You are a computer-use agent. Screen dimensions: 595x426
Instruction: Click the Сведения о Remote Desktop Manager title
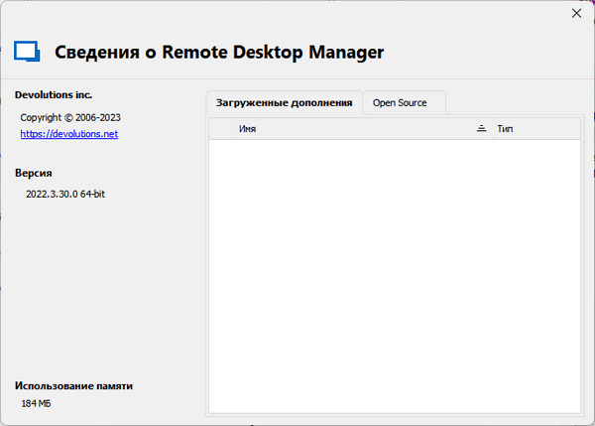(x=218, y=52)
